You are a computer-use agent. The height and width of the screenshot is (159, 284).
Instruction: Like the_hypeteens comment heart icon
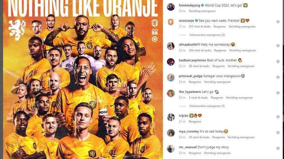pyautogui.click(x=278, y=93)
